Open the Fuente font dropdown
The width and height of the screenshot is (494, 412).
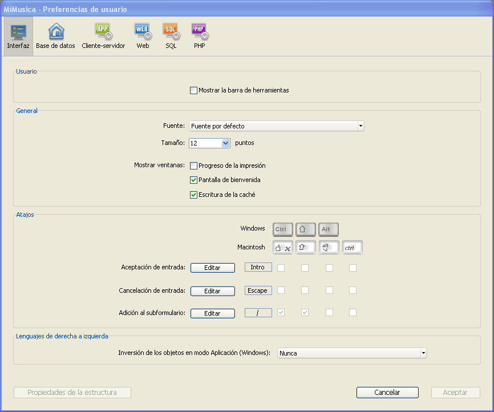click(277, 126)
